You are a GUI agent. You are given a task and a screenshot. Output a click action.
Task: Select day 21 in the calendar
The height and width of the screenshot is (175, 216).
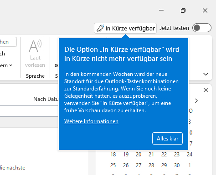point(151,155)
